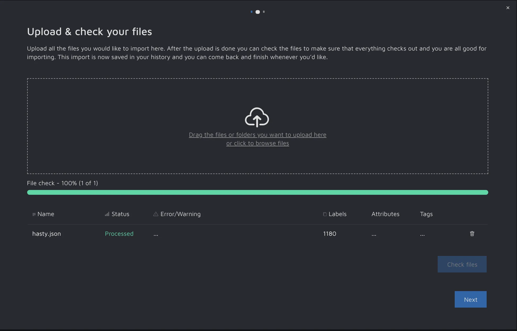
Task: Sort by Attributes column header
Action: click(x=385, y=214)
